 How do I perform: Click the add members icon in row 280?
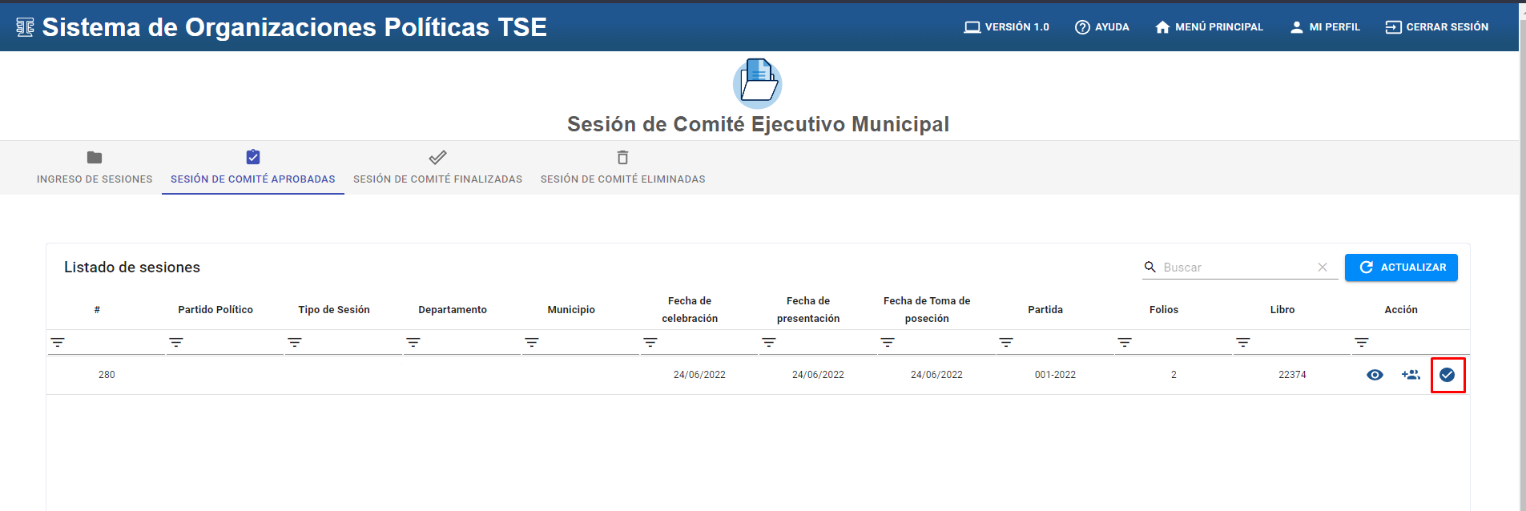pos(1411,375)
